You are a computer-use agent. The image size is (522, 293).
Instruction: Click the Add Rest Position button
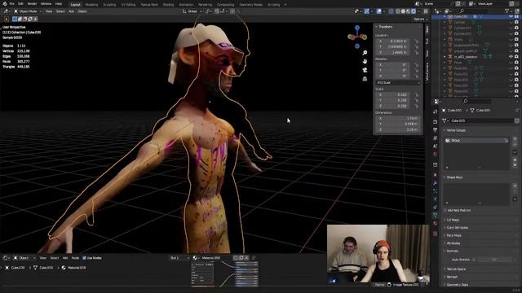pos(458,210)
